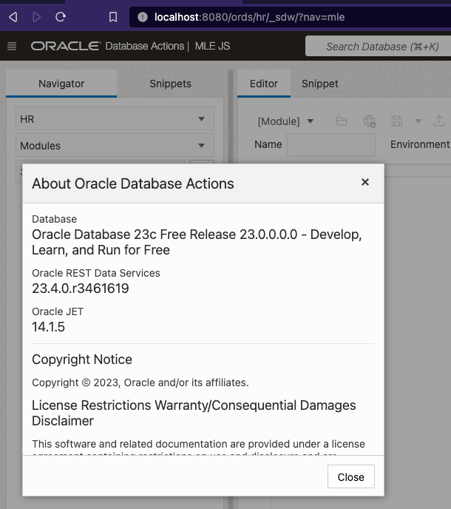Open the save options dropdown arrow
The height and width of the screenshot is (509, 451).
click(418, 121)
